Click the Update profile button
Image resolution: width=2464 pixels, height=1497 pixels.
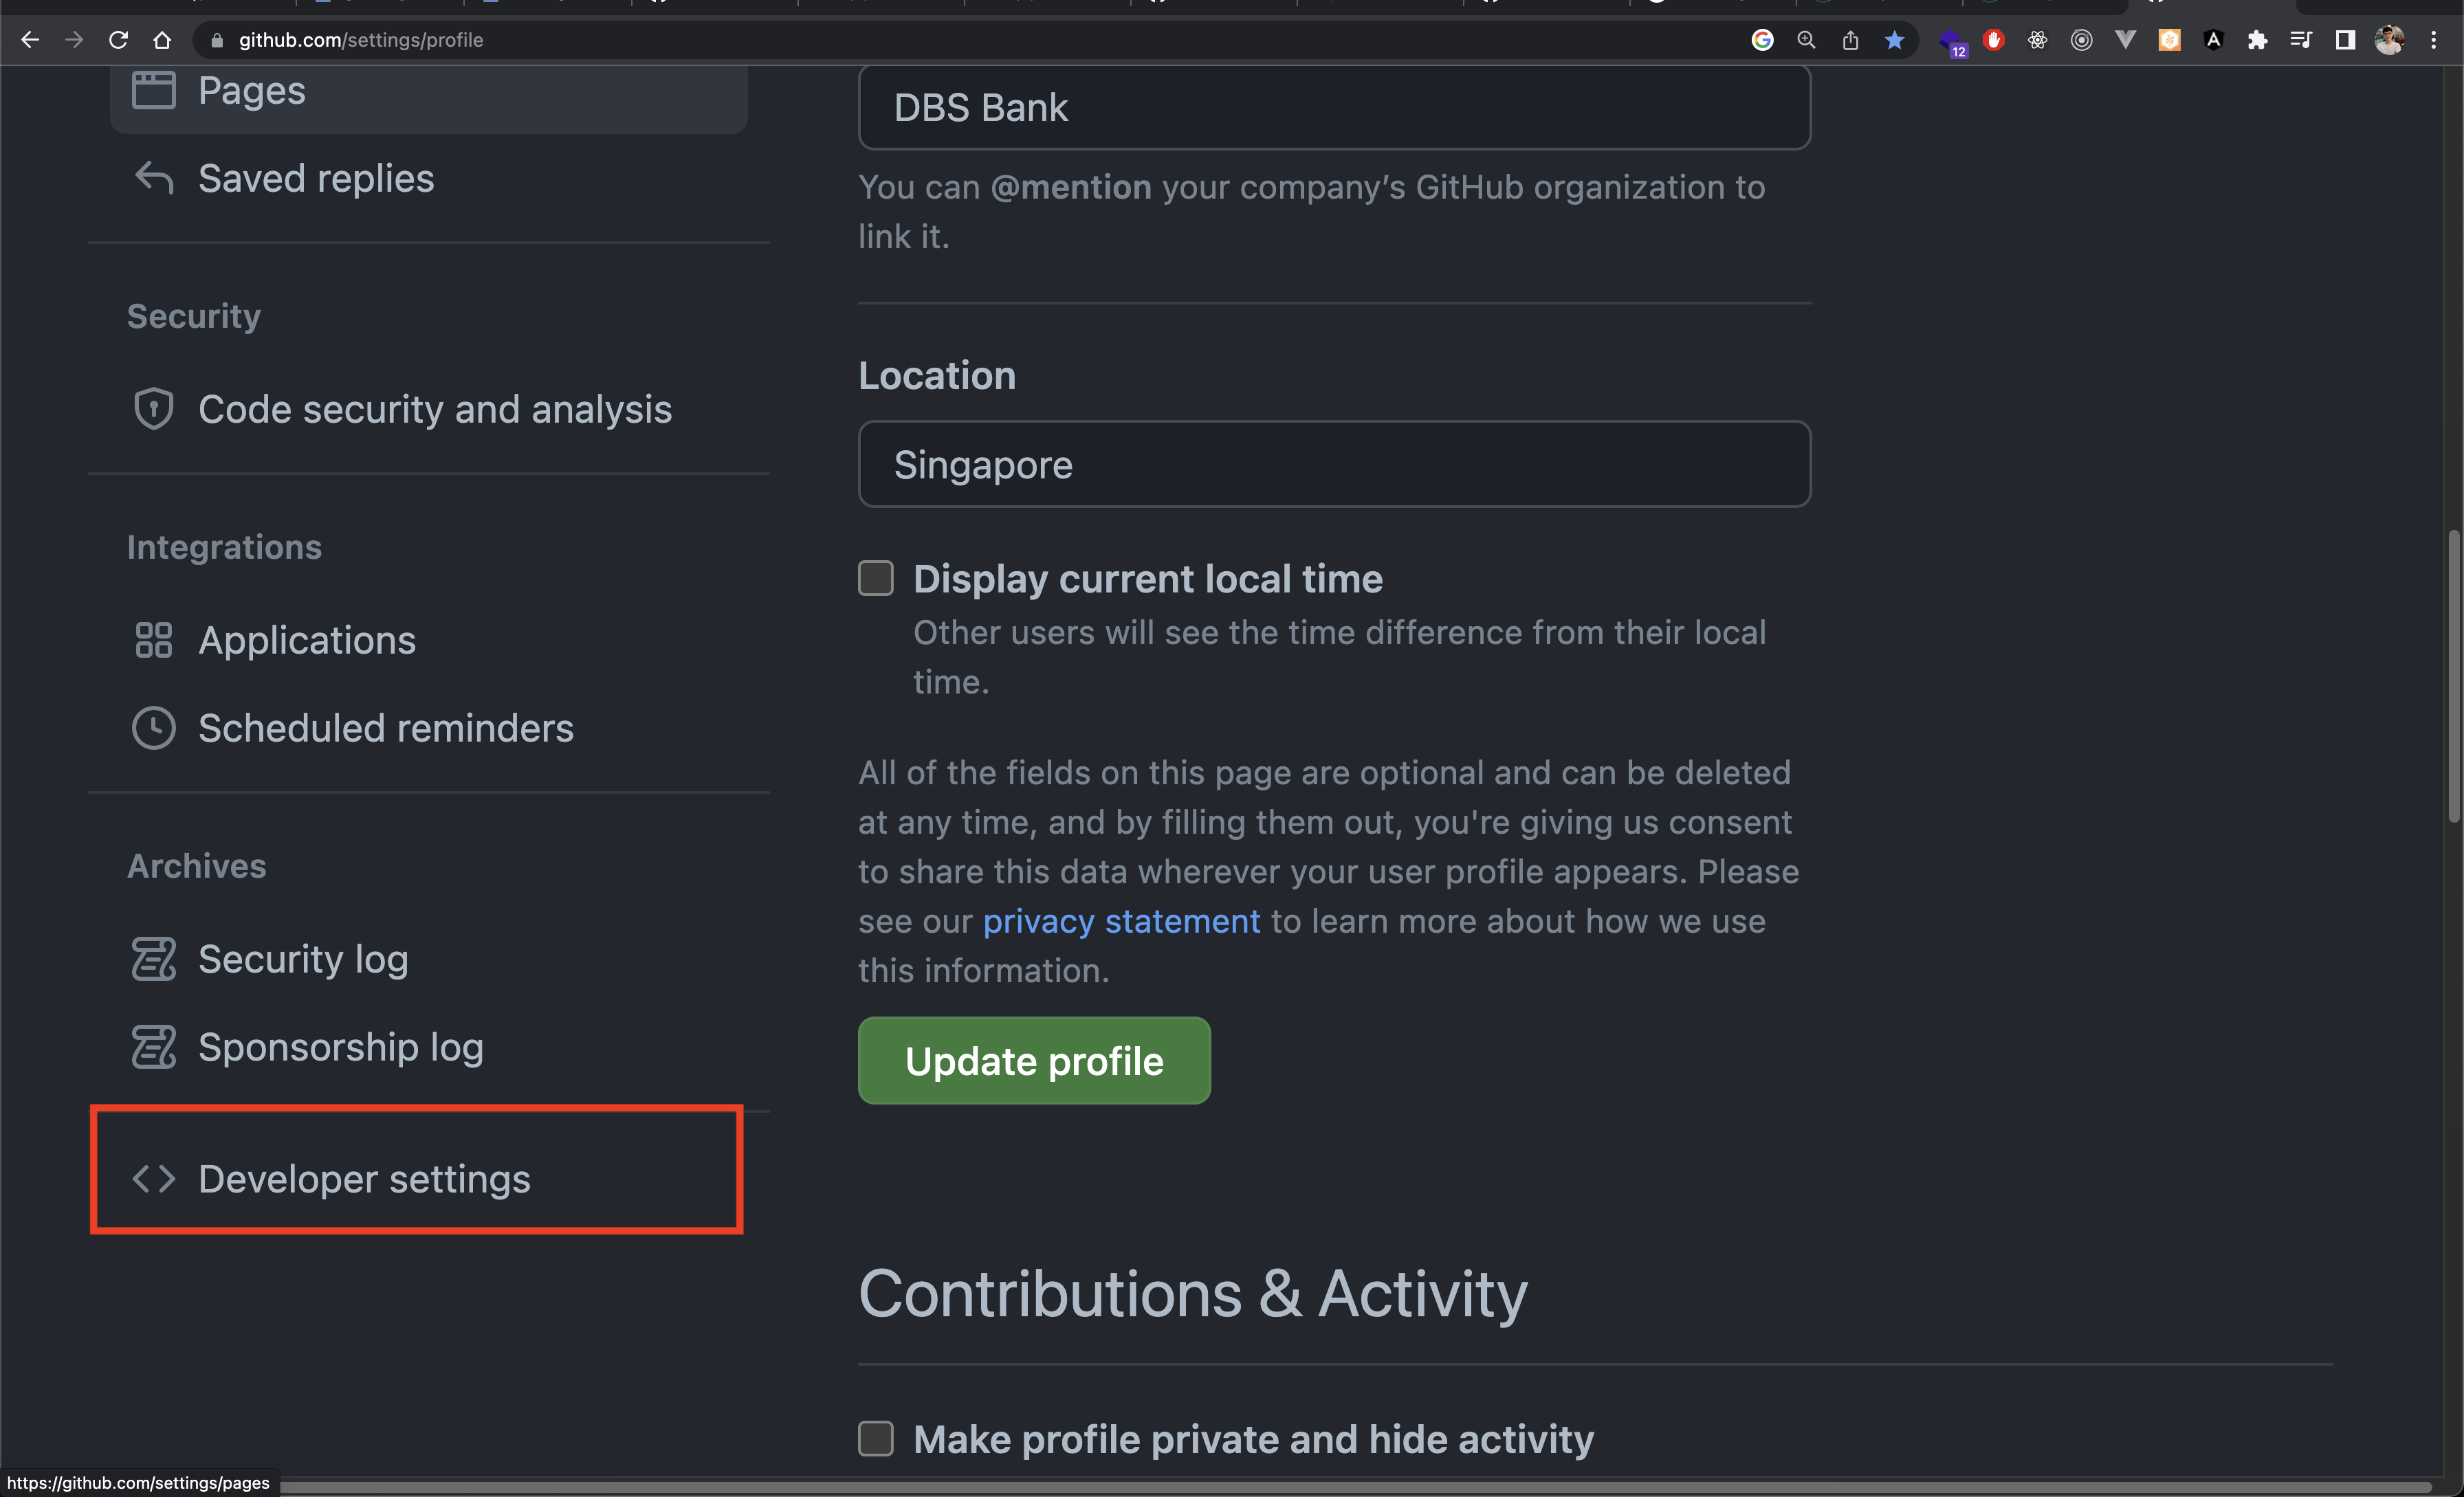click(x=1033, y=1060)
